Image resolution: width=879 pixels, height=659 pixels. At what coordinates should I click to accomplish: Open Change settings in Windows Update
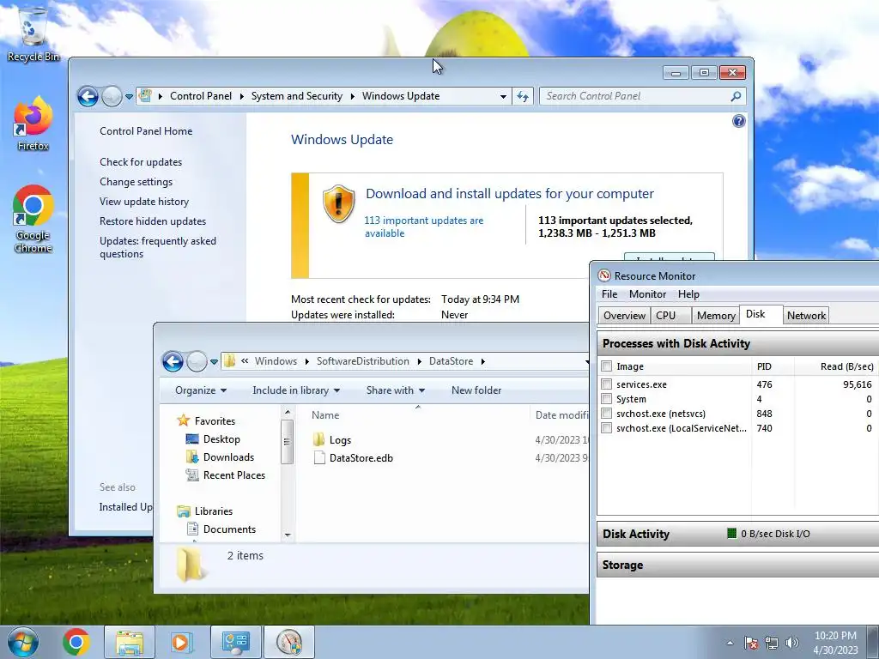pyautogui.click(x=136, y=182)
